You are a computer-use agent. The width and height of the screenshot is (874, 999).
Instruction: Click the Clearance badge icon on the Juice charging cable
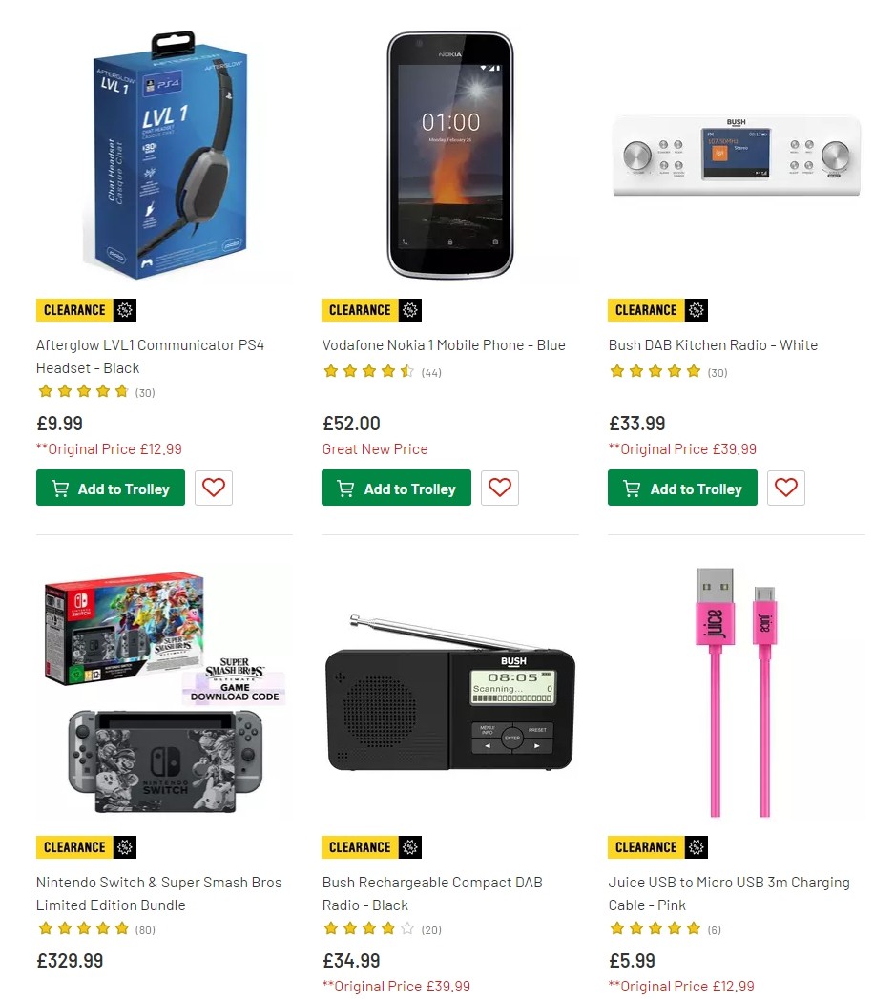697,846
